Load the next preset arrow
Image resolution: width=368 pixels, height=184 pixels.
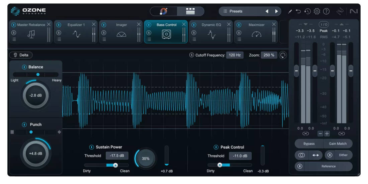pyautogui.click(x=276, y=11)
